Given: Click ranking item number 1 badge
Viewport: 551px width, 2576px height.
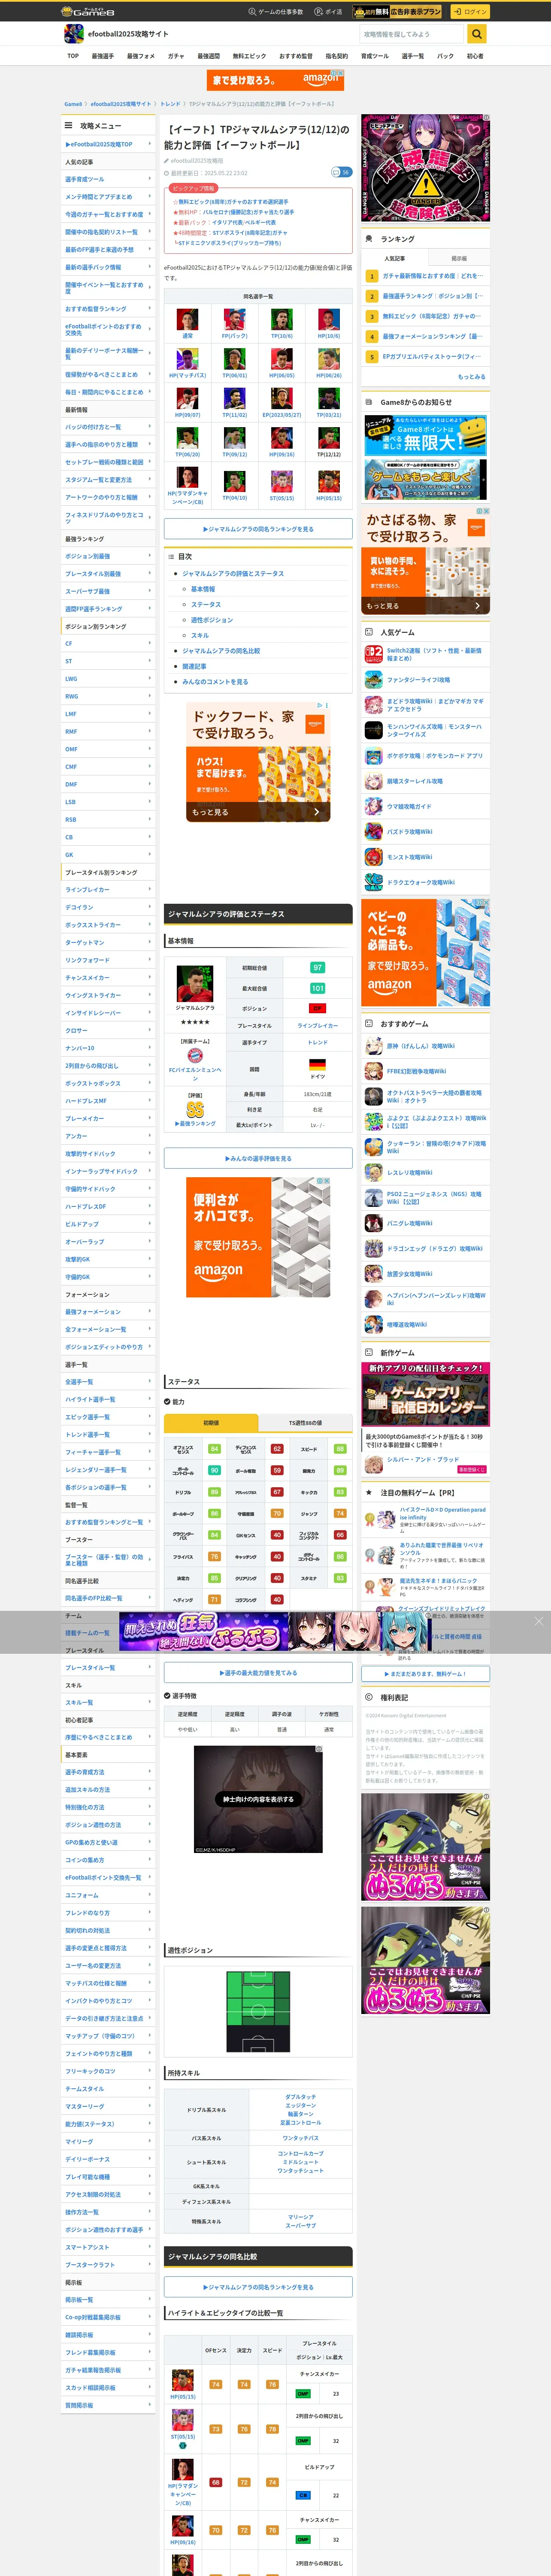Looking at the screenshot, I should [372, 276].
